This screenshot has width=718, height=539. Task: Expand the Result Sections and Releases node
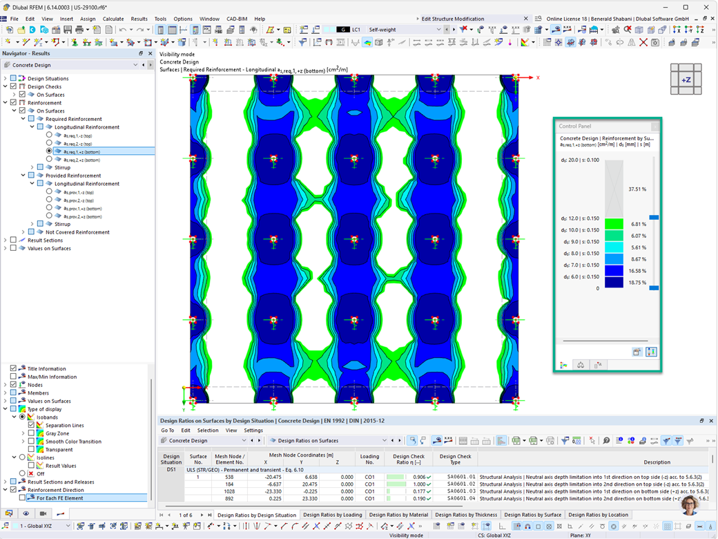click(6, 482)
